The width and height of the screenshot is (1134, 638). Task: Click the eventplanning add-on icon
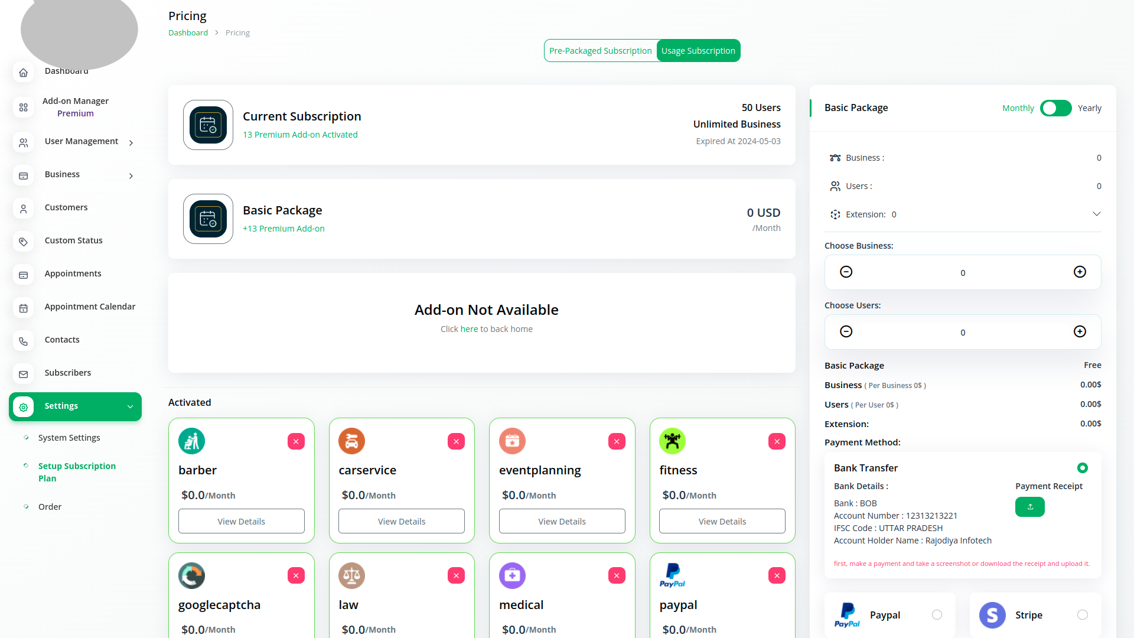tap(513, 441)
